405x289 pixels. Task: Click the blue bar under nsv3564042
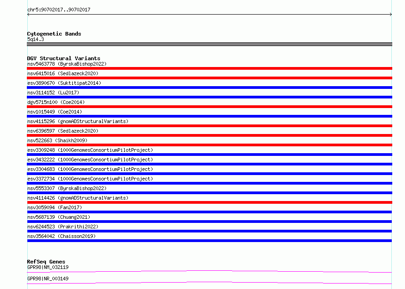pos(209,241)
